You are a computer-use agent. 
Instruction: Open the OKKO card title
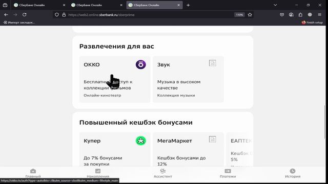(92, 65)
